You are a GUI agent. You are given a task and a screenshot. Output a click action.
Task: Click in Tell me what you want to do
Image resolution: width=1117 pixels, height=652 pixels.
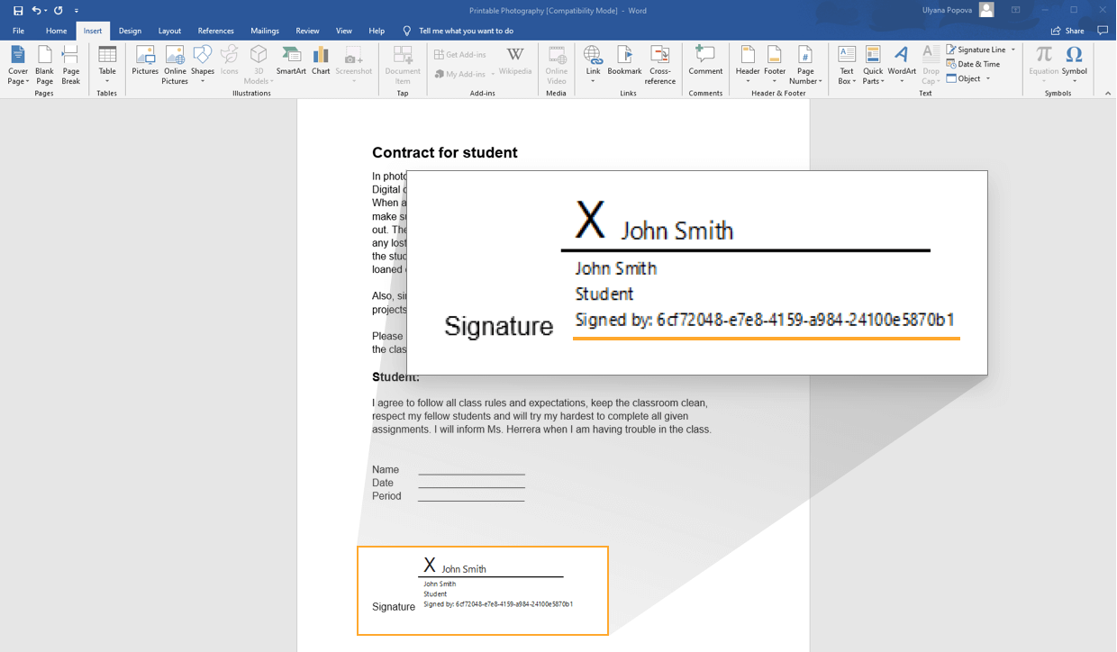tap(466, 31)
